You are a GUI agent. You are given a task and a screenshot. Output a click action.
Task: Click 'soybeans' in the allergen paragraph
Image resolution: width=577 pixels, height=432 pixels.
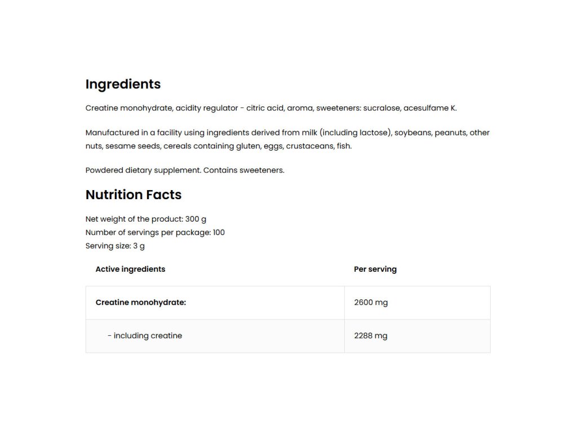coord(413,133)
